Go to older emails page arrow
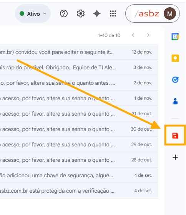186x215 pixels. pyautogui.click(x=148, y=35)
